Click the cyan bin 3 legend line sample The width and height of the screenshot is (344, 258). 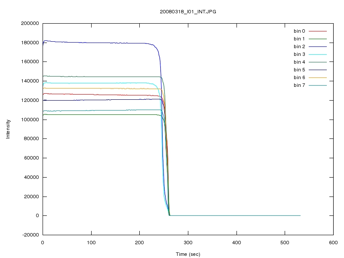(318, 54)
